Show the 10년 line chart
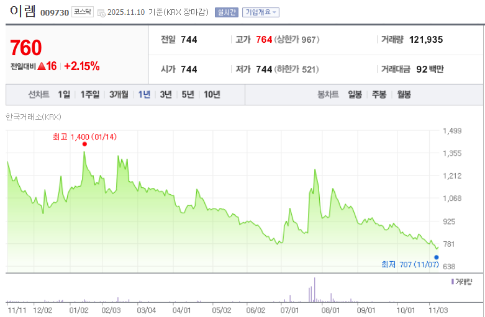The height and width of the screenshot is (317, 485). pyautogui.click(x=212, y=94)
